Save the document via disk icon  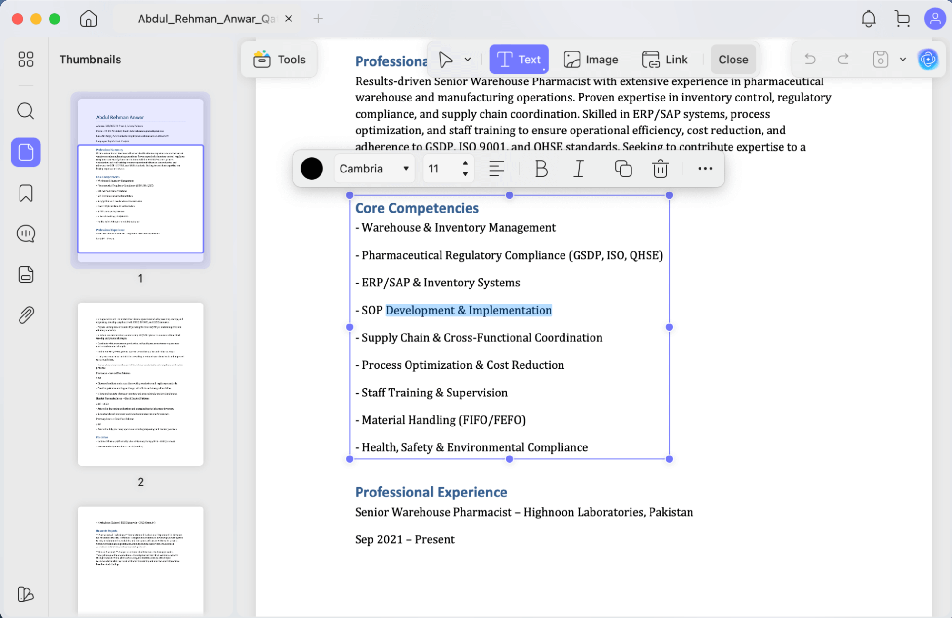pos(880,60)
